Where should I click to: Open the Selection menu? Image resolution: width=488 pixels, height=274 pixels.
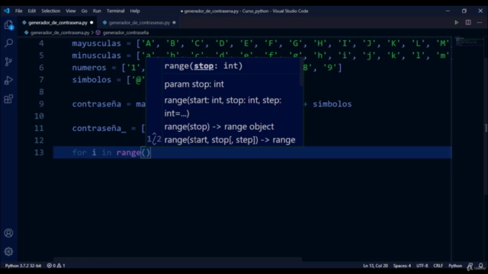51,11
